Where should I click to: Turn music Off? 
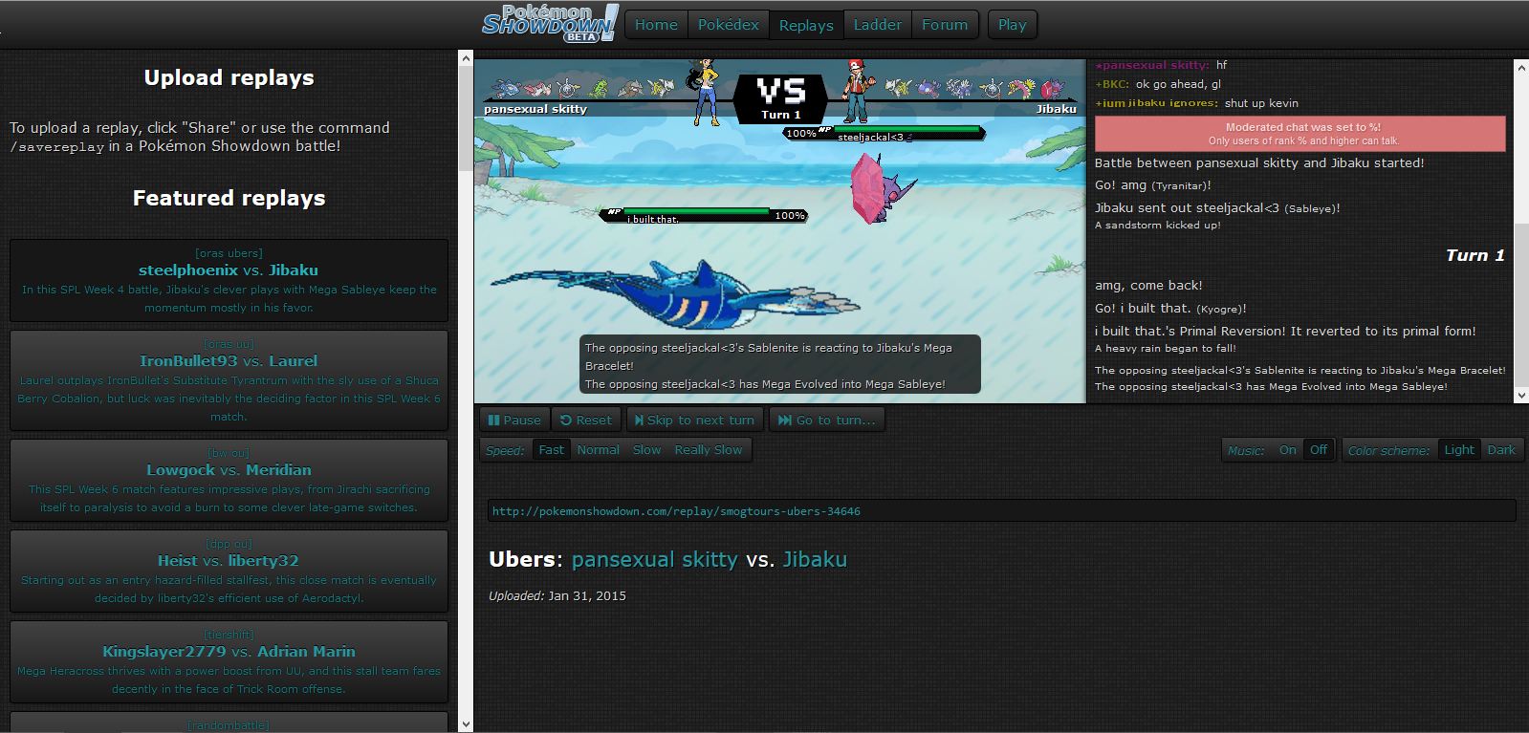[x=1319, y=450]
